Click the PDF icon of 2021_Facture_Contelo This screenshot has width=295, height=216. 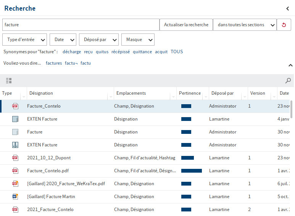tap(15, 210)
